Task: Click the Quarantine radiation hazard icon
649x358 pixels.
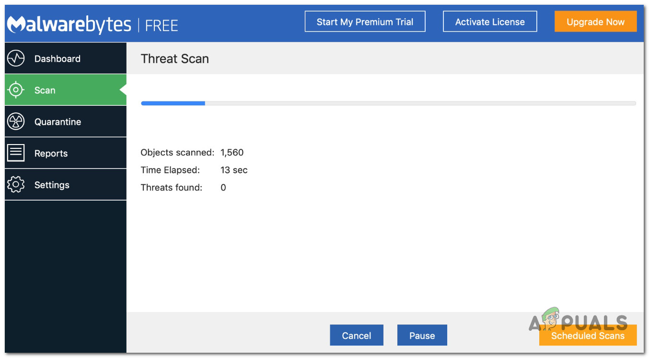Action: point(16,122)
